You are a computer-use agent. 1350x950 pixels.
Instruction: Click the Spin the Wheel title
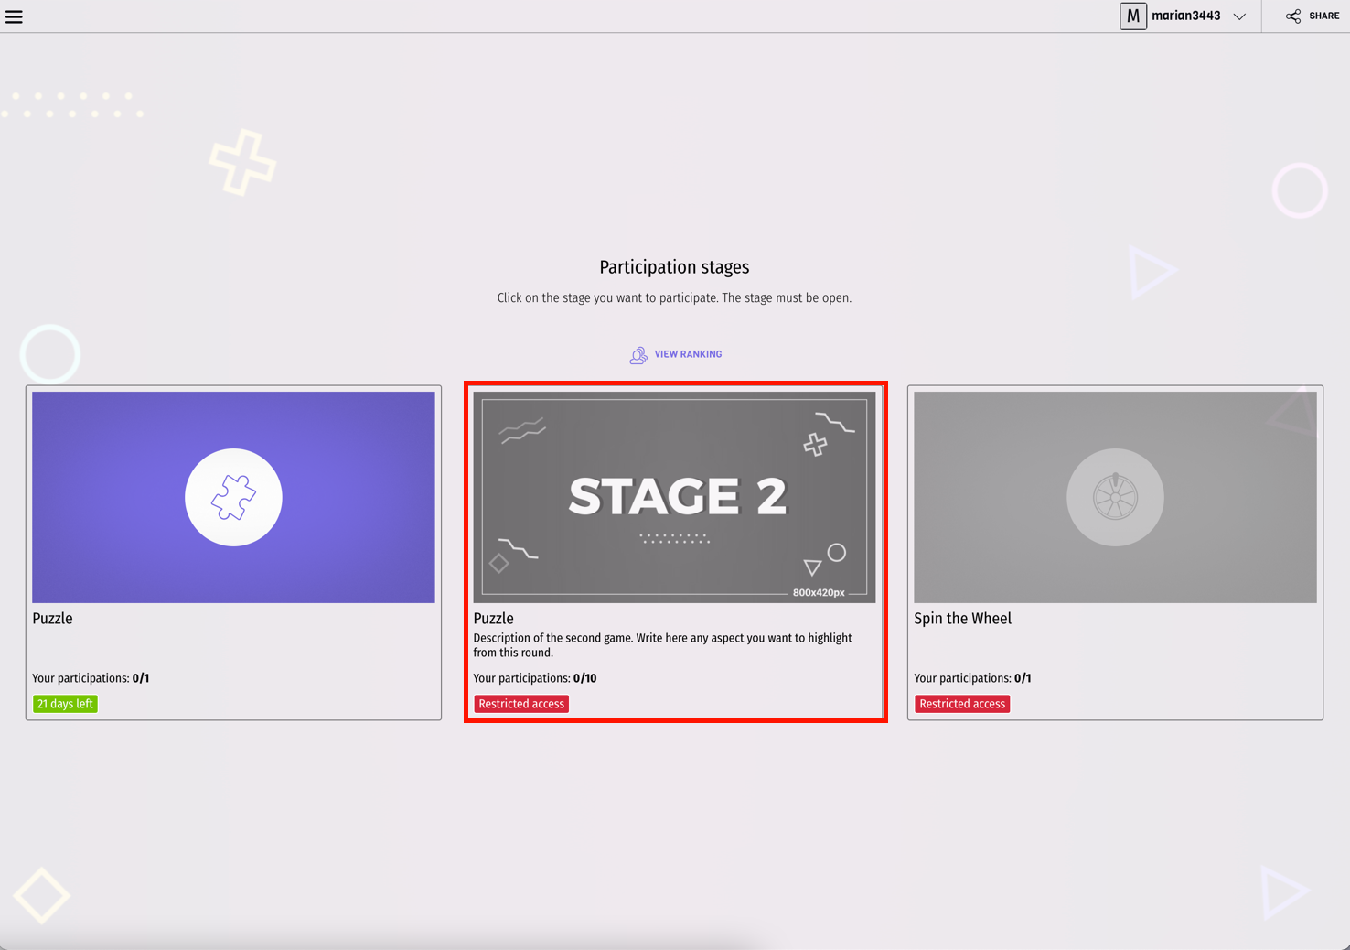coord(962,619)
